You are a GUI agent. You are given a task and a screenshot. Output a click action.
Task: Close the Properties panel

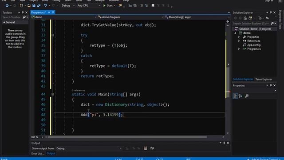pyautogui.click(x=275, y=85)
